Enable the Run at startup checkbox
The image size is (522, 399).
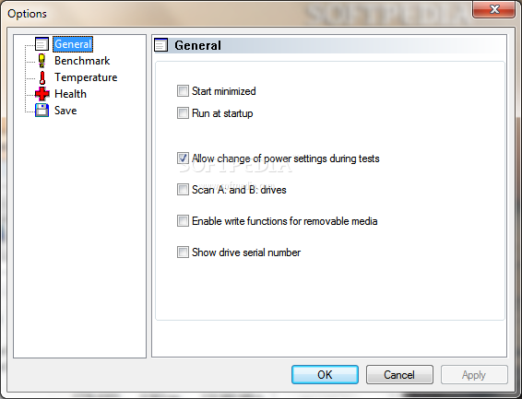(183, 113)
